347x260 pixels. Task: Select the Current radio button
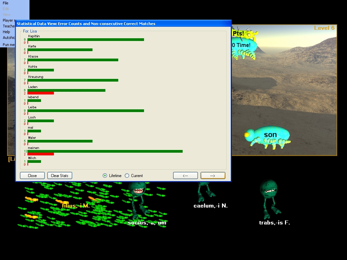[127, 176]
